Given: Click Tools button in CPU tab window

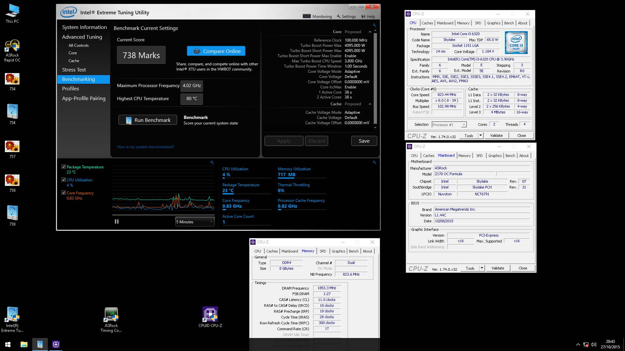Looking at the screenshot, I should (469, 136).
